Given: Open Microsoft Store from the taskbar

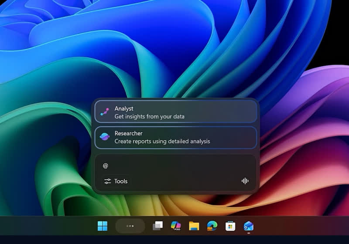Looking at the screenshot, I should click(x=230, y=226).
